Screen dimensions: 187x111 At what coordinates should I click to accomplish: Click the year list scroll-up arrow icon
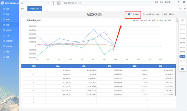point(182,20)
